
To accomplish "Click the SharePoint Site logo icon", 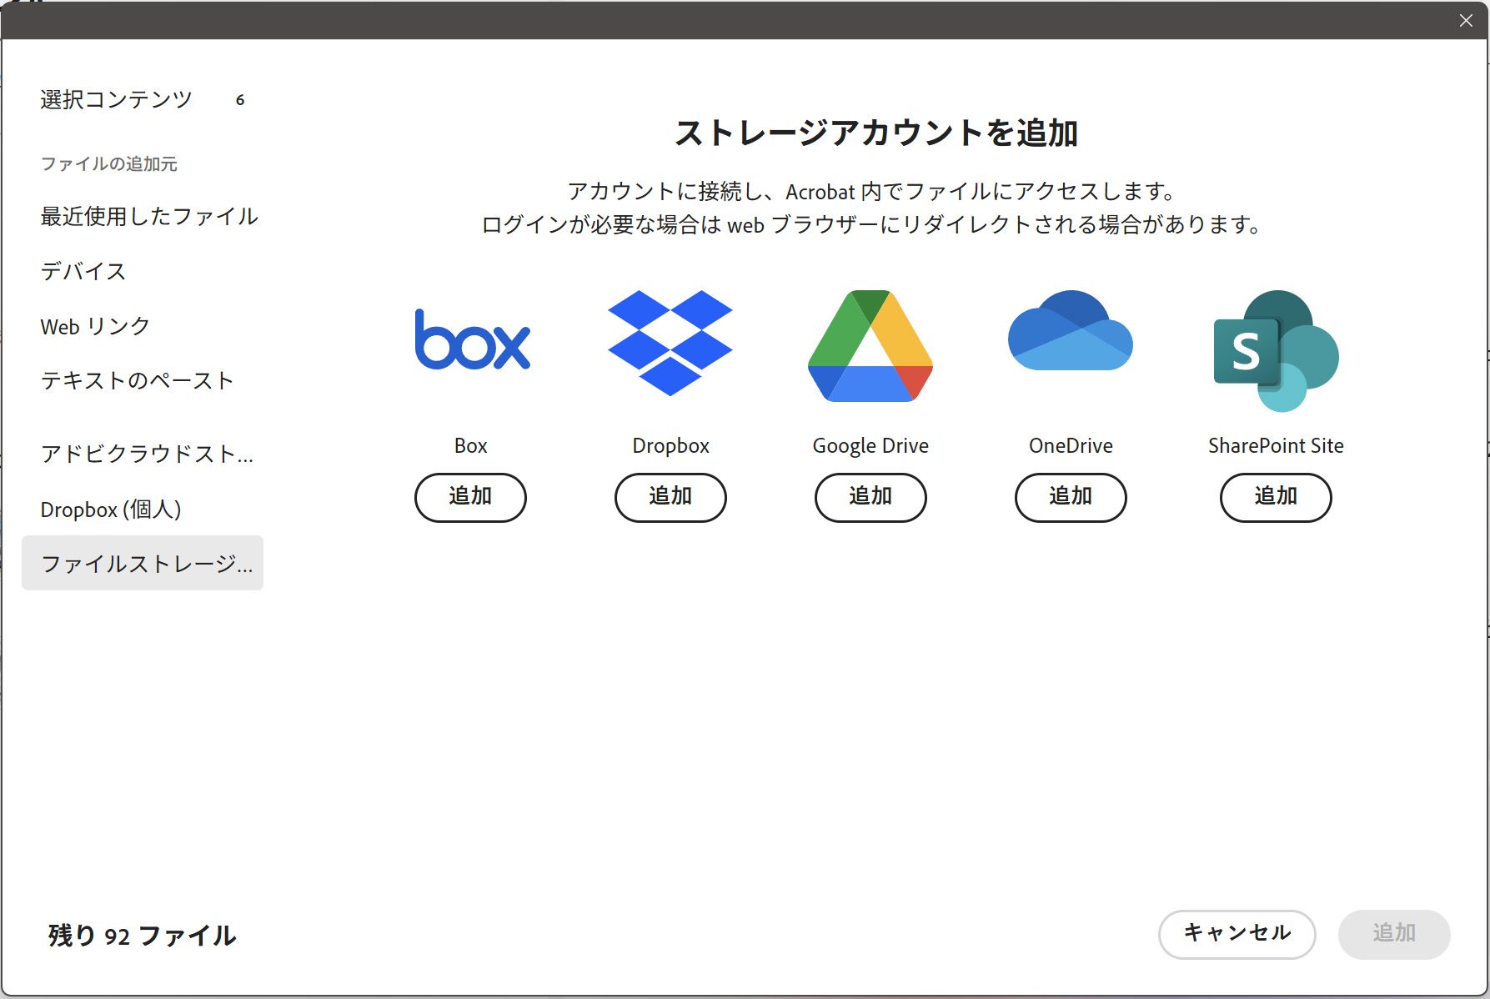I will (x=1275, y=350).
